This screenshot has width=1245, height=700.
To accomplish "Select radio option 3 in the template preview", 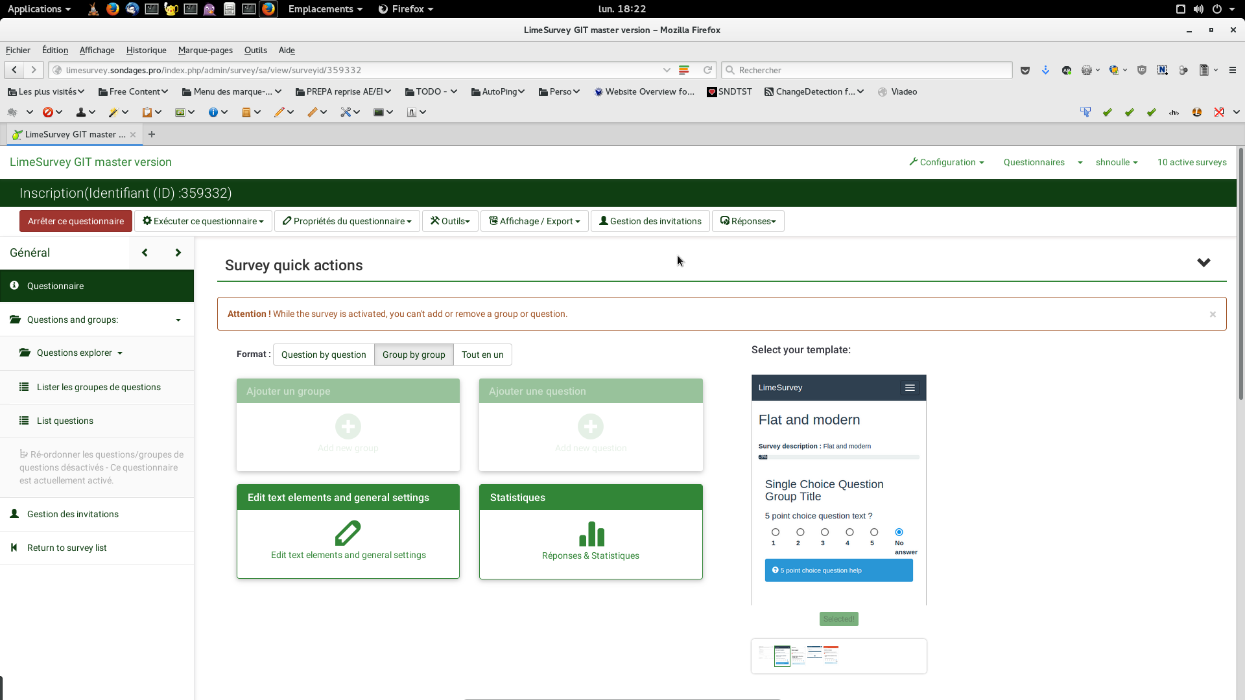I will 824,532.
